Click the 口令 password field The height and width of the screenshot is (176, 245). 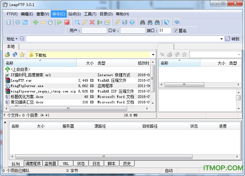coord(133,30)
